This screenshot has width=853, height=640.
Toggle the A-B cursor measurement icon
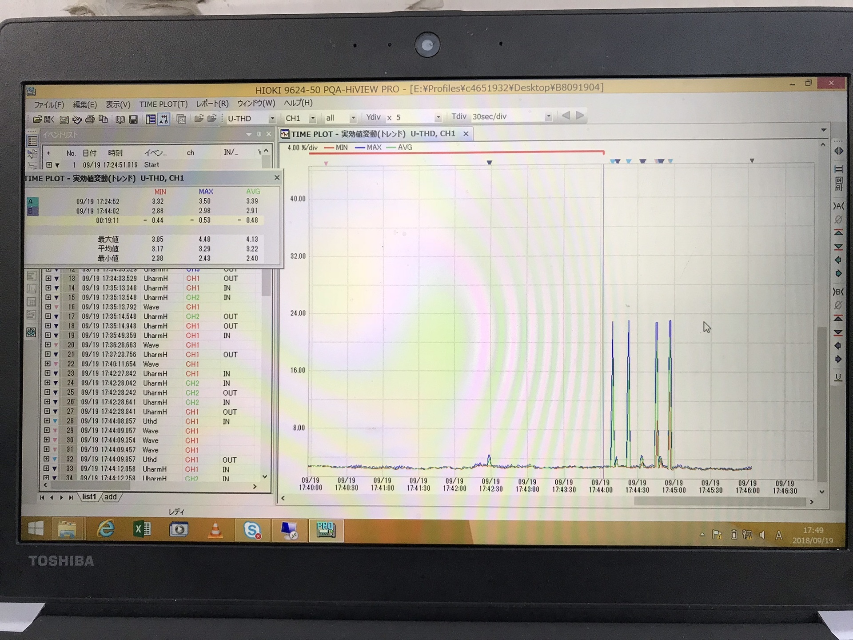(x=164, y=119)
